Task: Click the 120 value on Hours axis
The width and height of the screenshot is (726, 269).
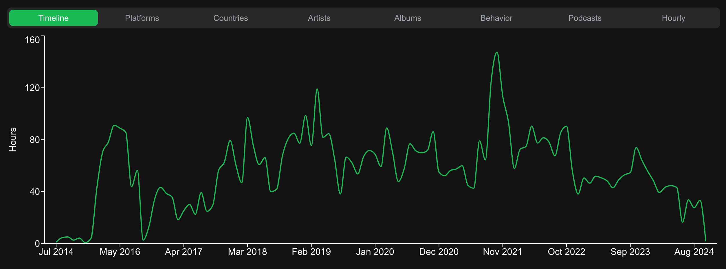Action: click(x=32, y=88)
